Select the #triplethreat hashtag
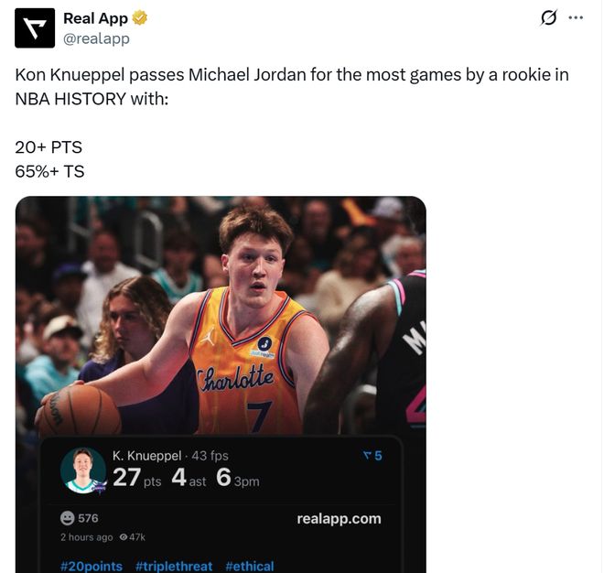 point(174,566)
